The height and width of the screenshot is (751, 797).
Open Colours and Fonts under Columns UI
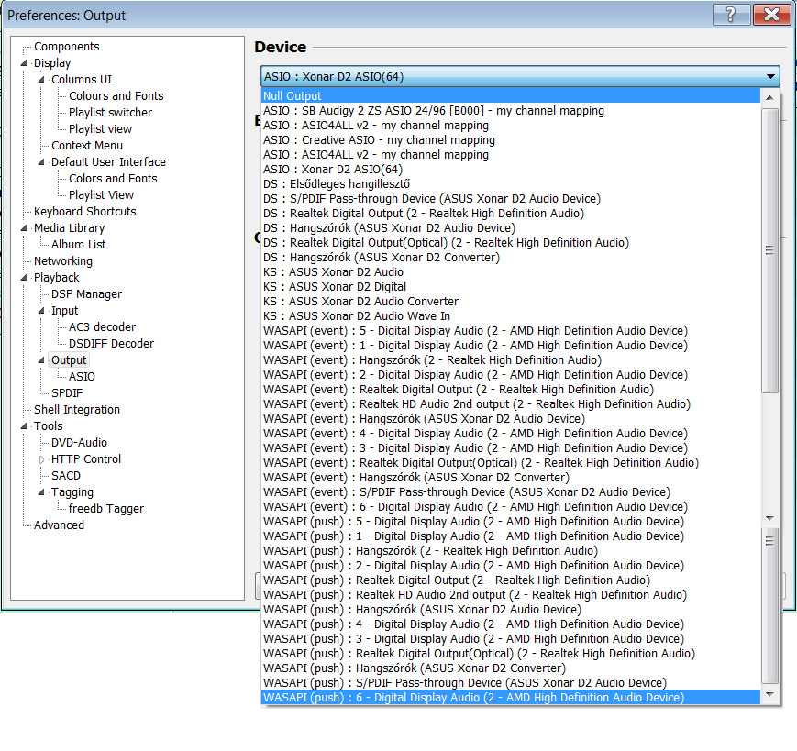pos(116,96)
